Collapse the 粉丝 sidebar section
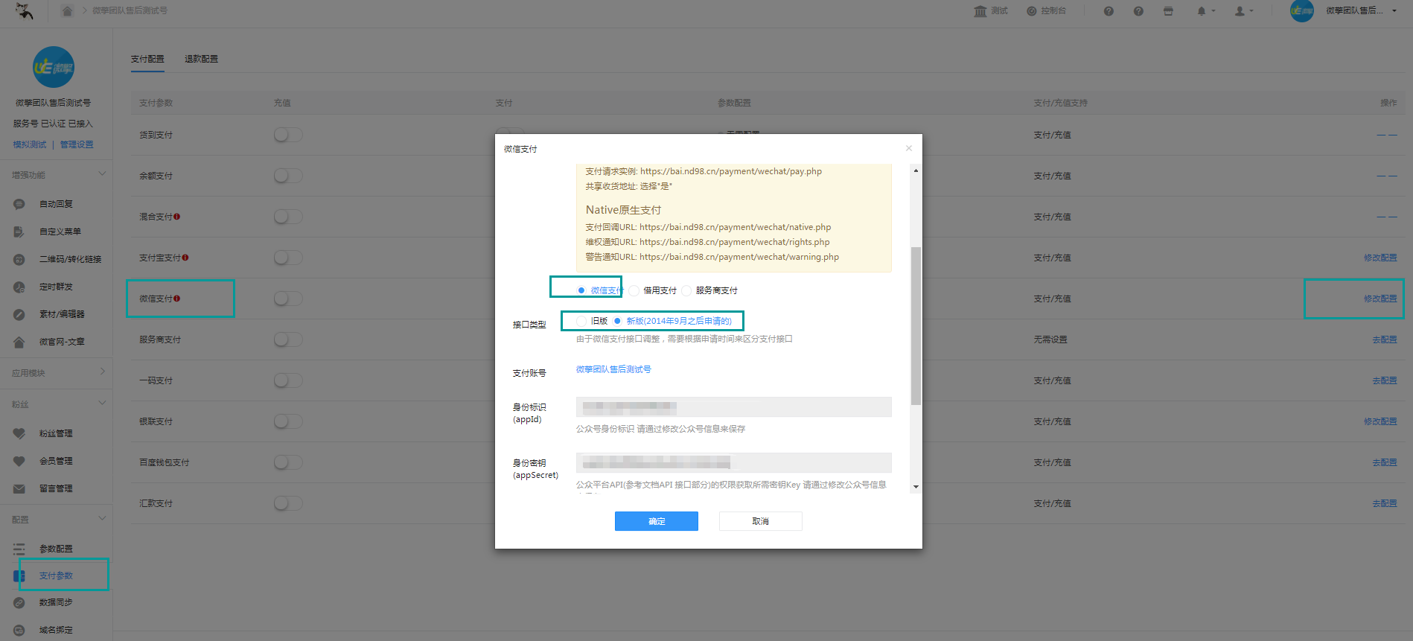Image resolution: width=1413 pixels, height=641 pixels. coord(102,403)
